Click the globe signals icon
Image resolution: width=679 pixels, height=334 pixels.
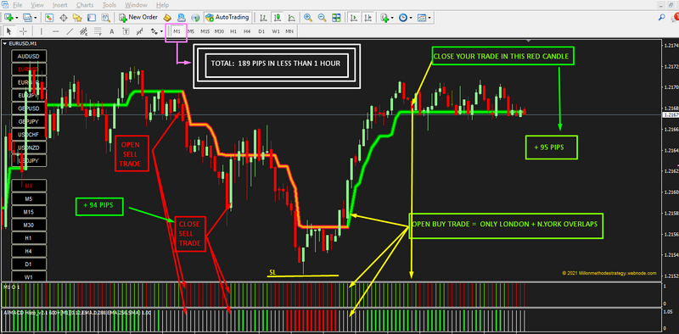pos(195,18)
